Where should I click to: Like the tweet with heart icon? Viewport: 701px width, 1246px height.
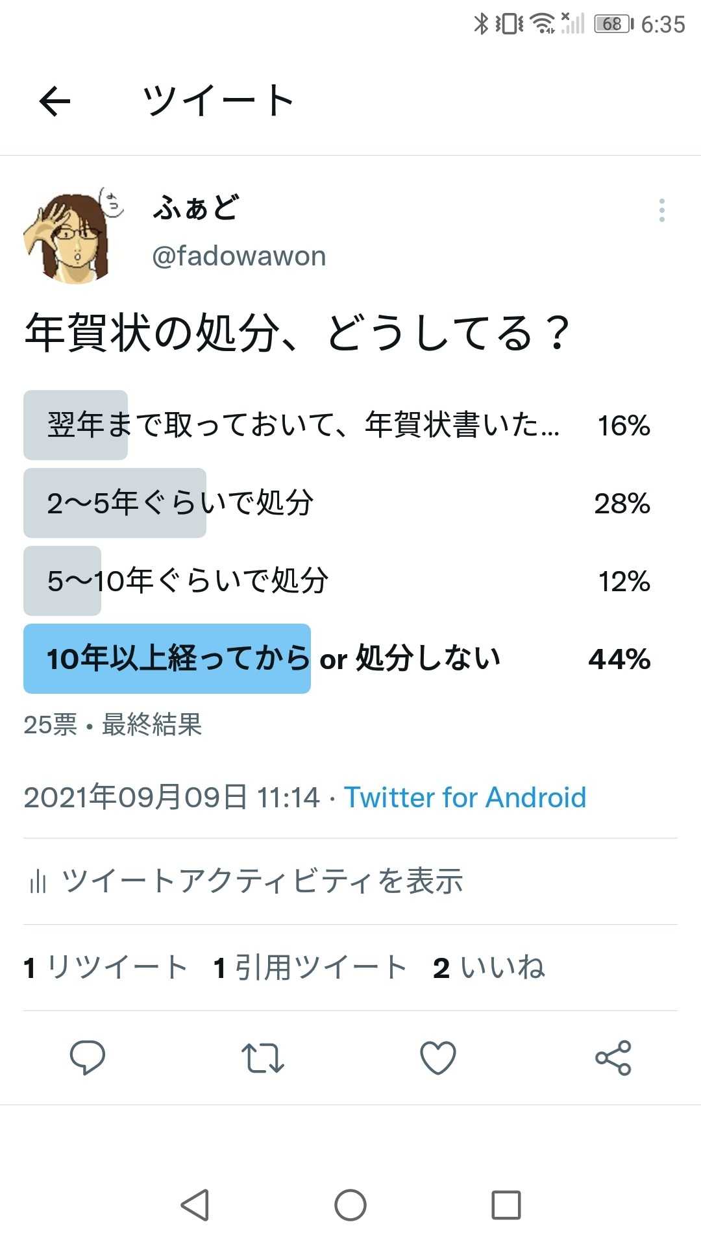[438, 1058]
